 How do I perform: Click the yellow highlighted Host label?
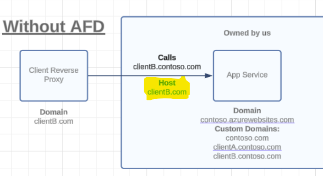point(167,83)
